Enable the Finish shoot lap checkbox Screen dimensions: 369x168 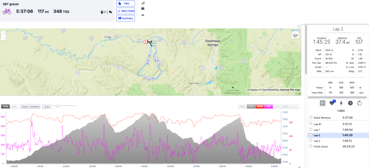(311, 147)
